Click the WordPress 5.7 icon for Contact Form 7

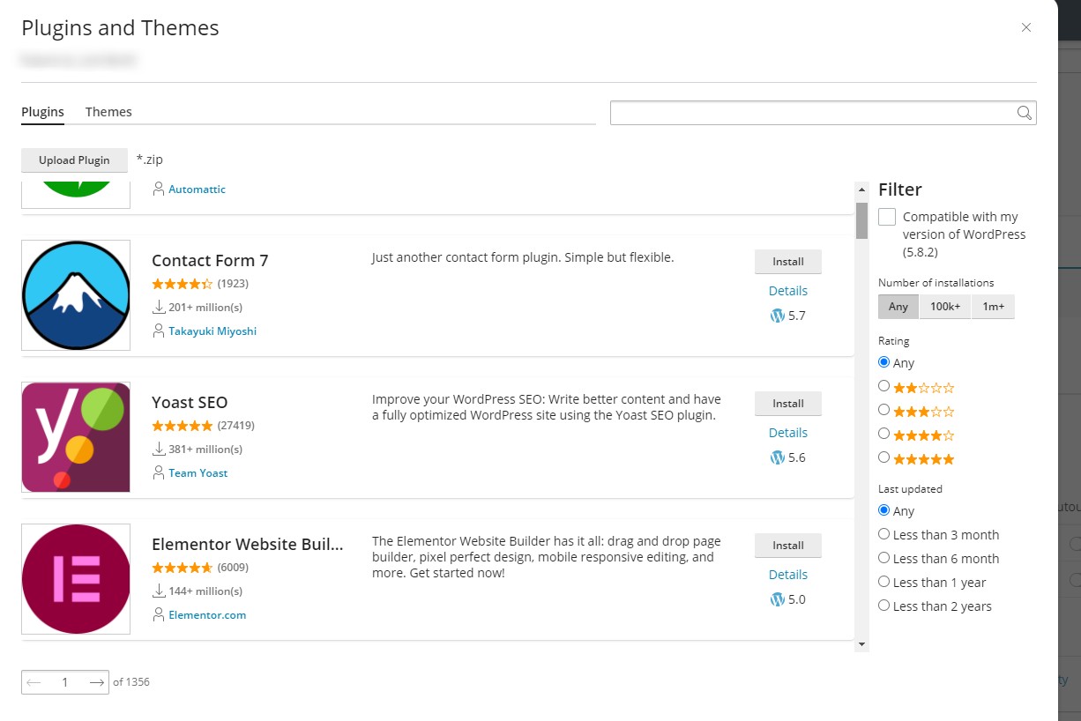[778, 316]
